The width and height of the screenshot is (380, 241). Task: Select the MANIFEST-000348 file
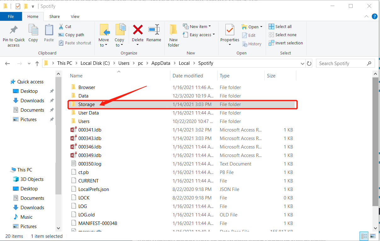click(x=98, y=223)
